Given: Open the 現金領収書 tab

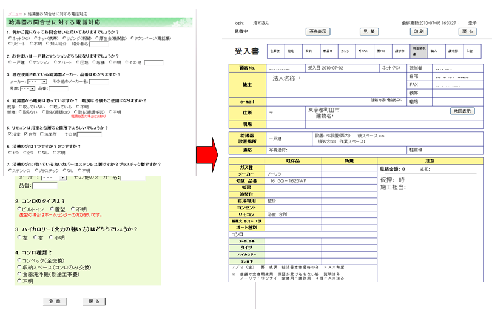Looking at the screenshot, I should point(419,51).
